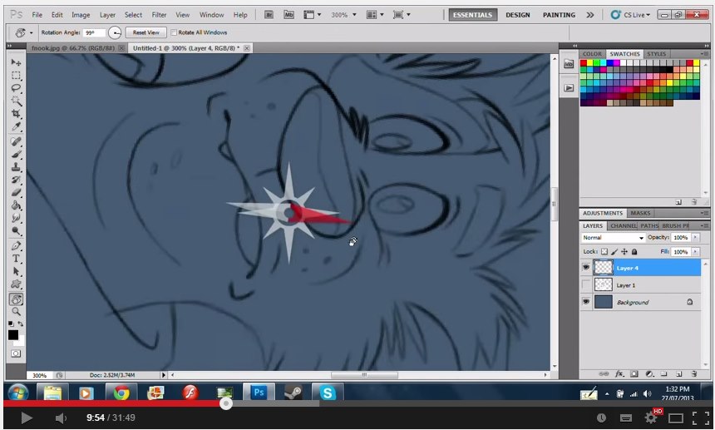Open Arrange Documents dropdown
This screenshot has width=715, height=430.
tap(375, 15)
